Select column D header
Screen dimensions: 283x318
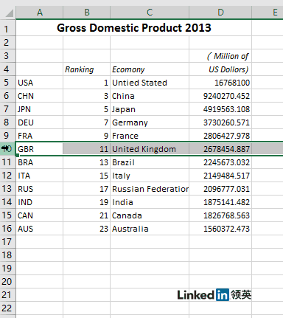pos(220,13)
